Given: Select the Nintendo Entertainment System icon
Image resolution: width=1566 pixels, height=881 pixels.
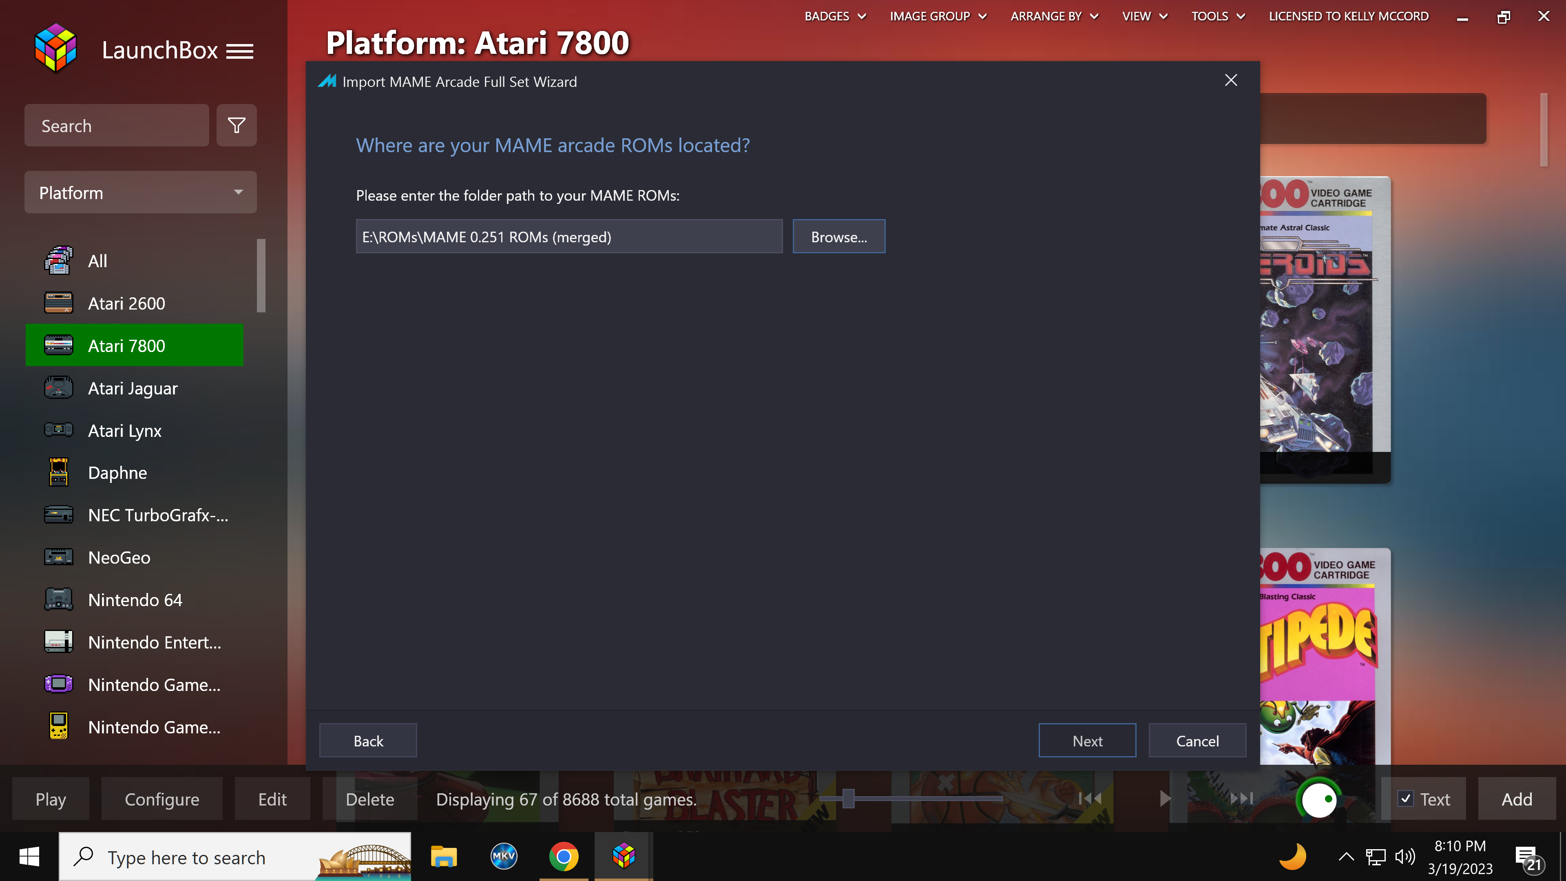Looking at the screenshot, I should click(58, 642).
